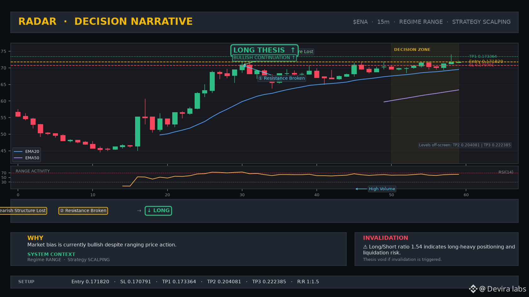Click the RANGE ACTIVITY label
Viewport: 529px width, 297px height.
pyautogui.click(x=33, y=171)
